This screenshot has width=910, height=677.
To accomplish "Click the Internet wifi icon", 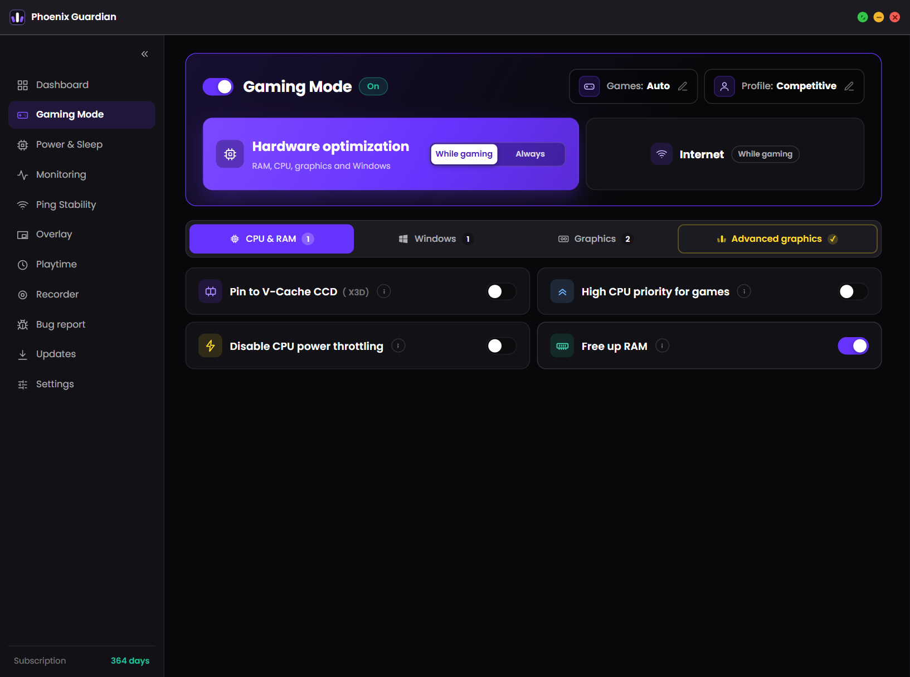I will click(662, 154).
